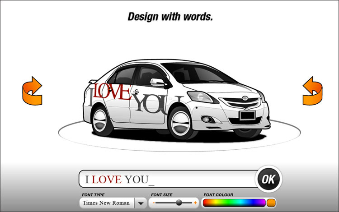The width and height of the screenshot is (339, 212).
Task: Click the minus sign to decrease font size
Action: click(154, 203)
